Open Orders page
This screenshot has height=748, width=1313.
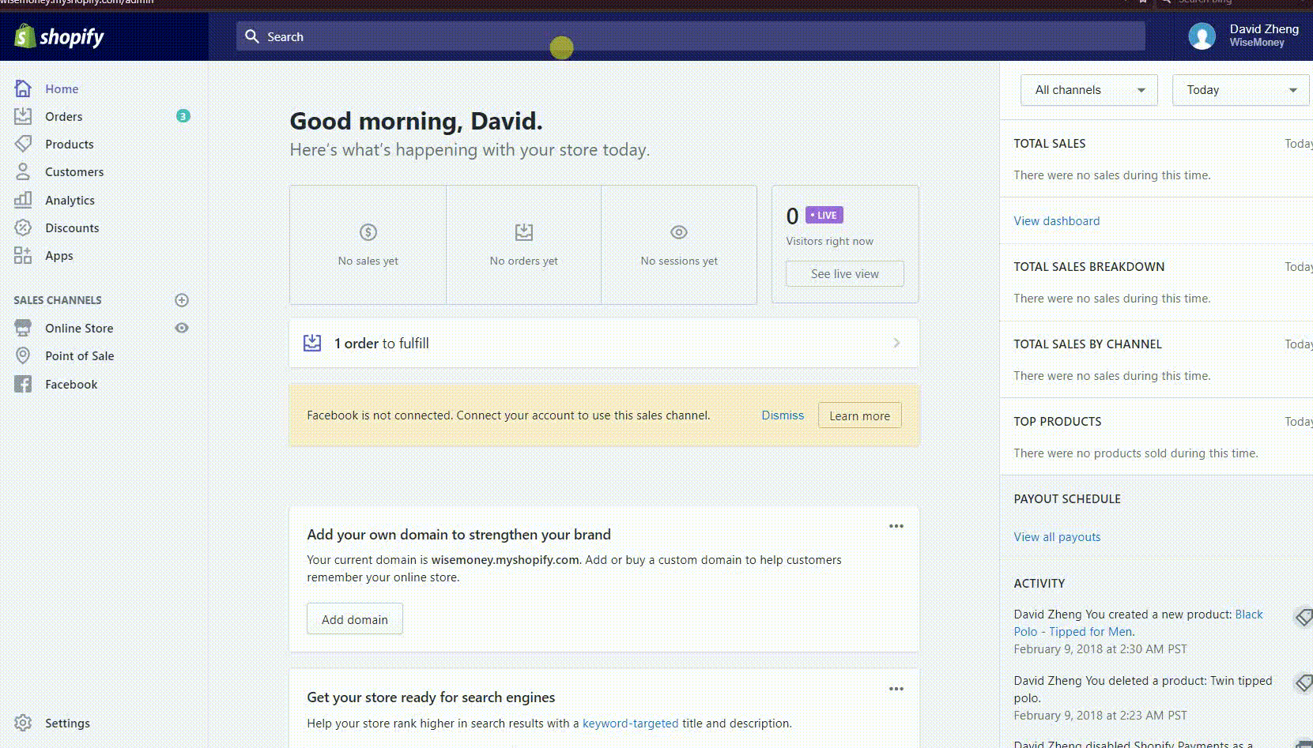pos(63,116)
